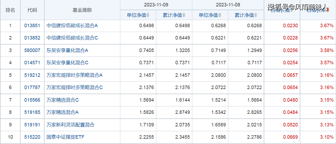Open 万家宏观择时多策略混合A details
This screenshot has height=144, width=336.
tap(74, 75)
